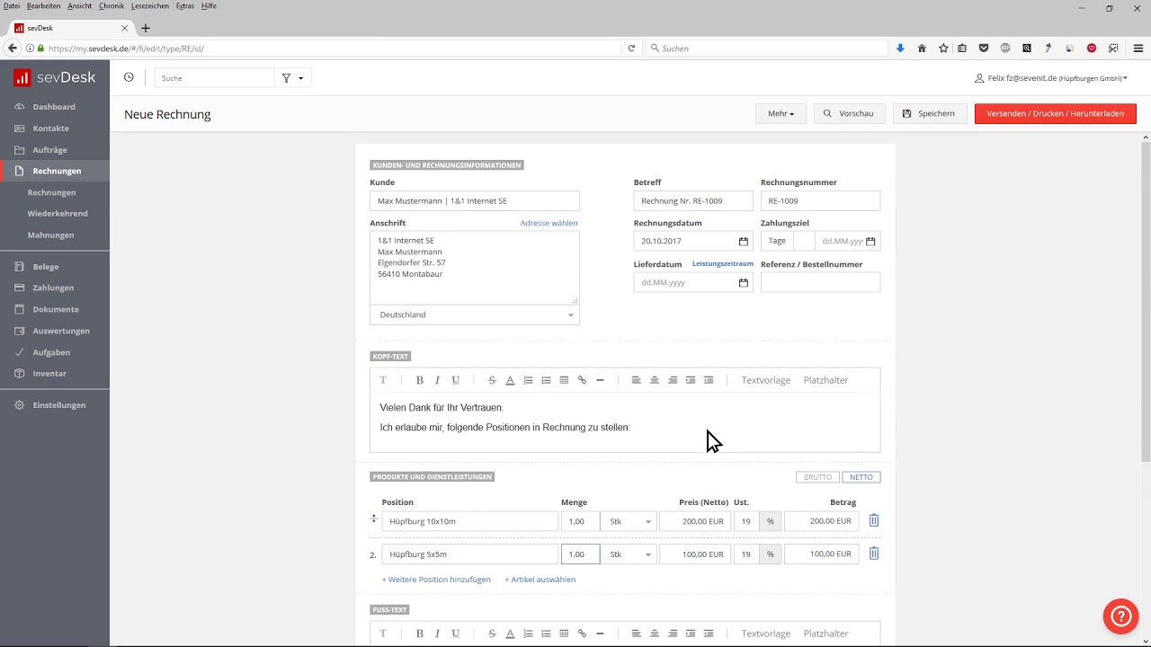This screenshot has width=1151, height=647.
Task: Insert horizontal line in Kopf-Text editor
Action: tap(600, 380)
